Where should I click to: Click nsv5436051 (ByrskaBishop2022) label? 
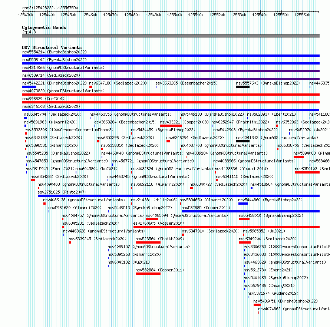(286, 301)
